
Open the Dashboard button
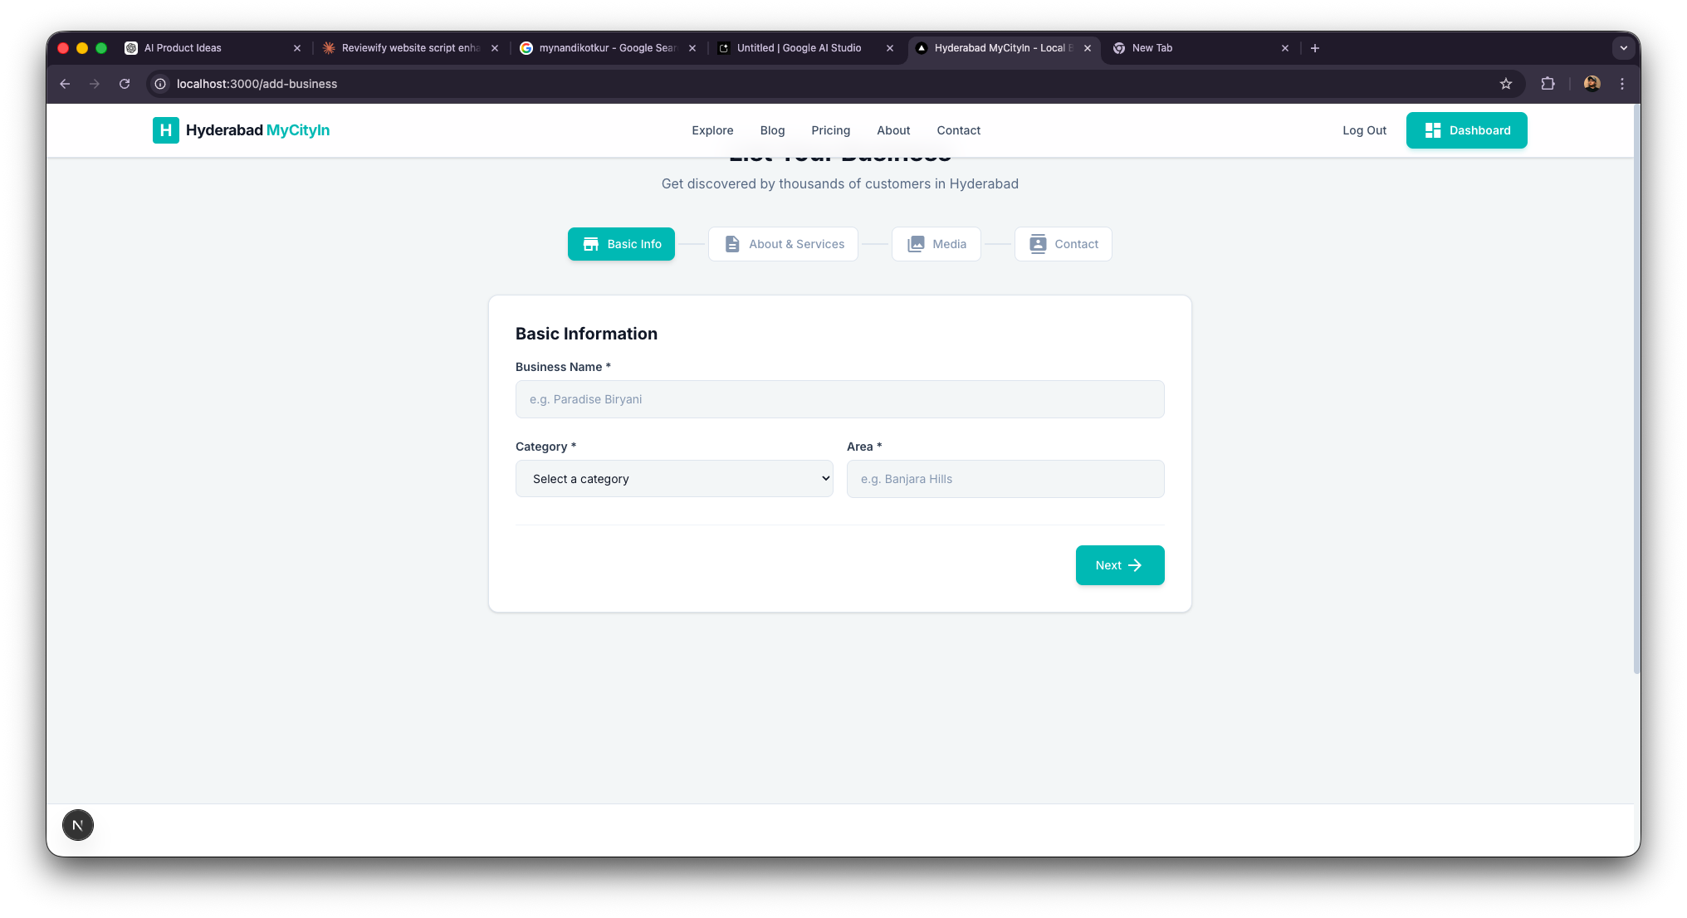point(1466,130)
